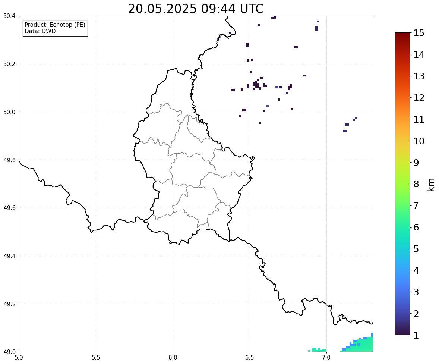The width and height of the screenshot is (439, 364).
Task: Click longitude axis label '5.0'
Action: pos(19,358)
